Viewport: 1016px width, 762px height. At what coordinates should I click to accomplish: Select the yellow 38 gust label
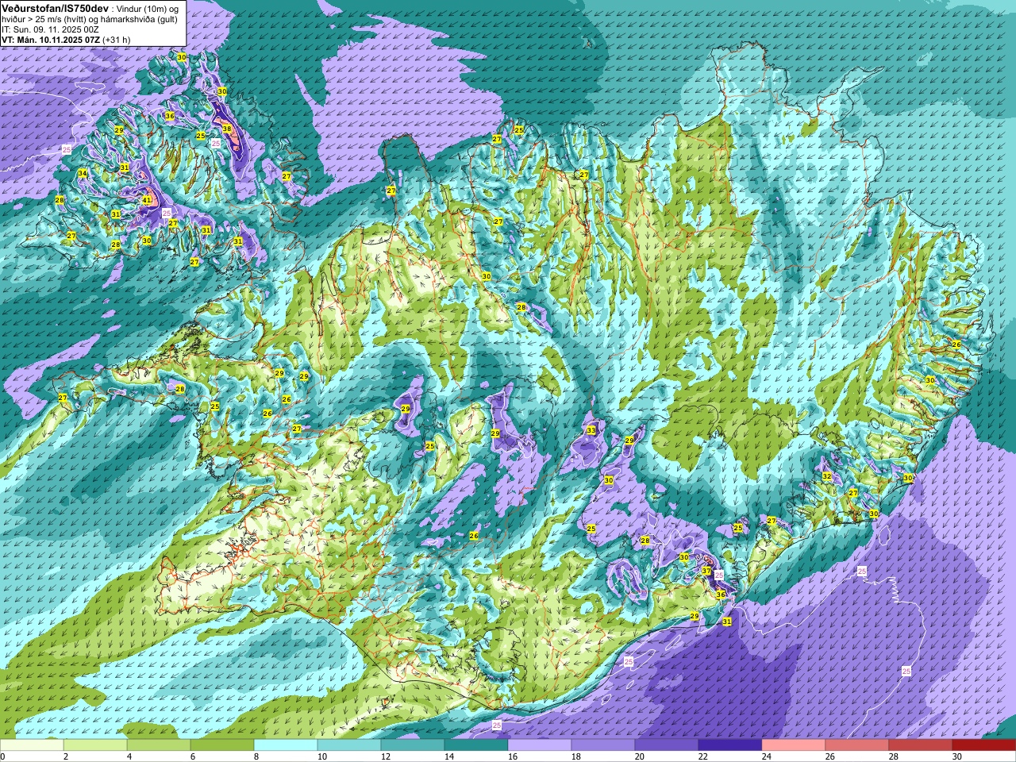(x=226, y=129)
